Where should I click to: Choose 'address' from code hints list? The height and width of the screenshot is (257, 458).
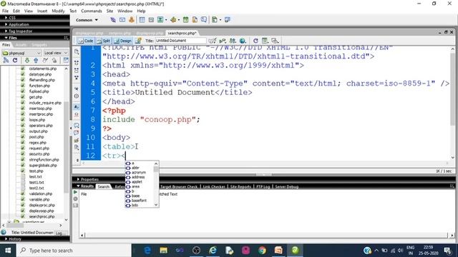tap(138, 177)
